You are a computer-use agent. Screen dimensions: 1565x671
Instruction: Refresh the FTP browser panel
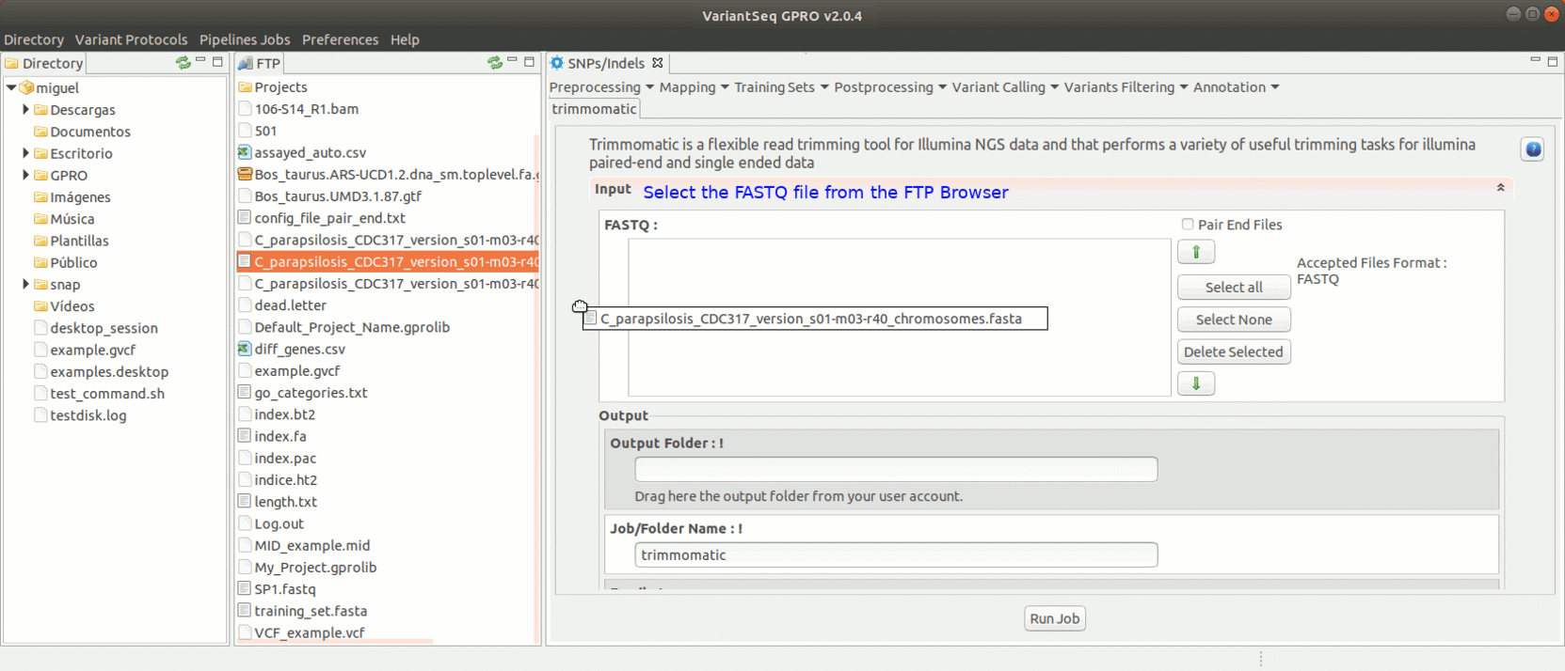coord(495,63)
